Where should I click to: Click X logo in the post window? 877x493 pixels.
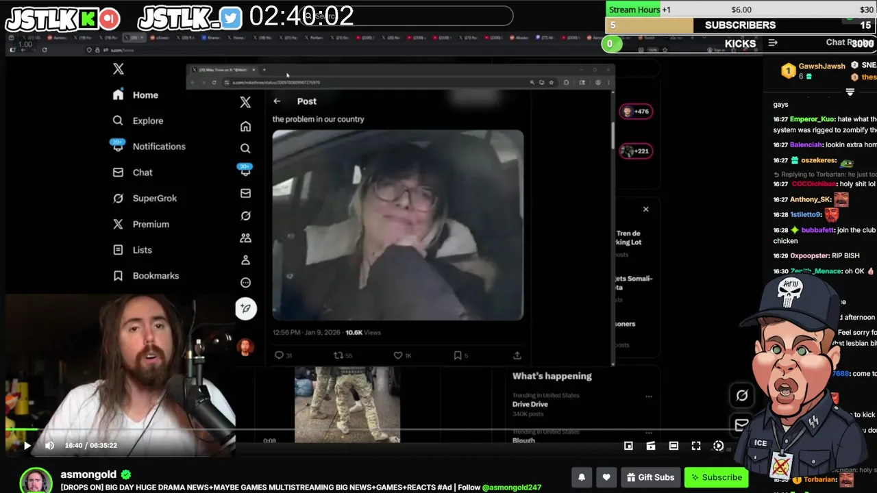[245, 102]
